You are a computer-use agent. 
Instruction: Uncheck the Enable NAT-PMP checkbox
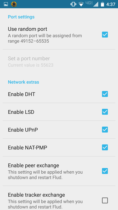(x=105, y=147)
